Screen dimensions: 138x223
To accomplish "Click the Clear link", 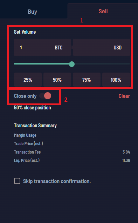I will (x=124, y=96).
